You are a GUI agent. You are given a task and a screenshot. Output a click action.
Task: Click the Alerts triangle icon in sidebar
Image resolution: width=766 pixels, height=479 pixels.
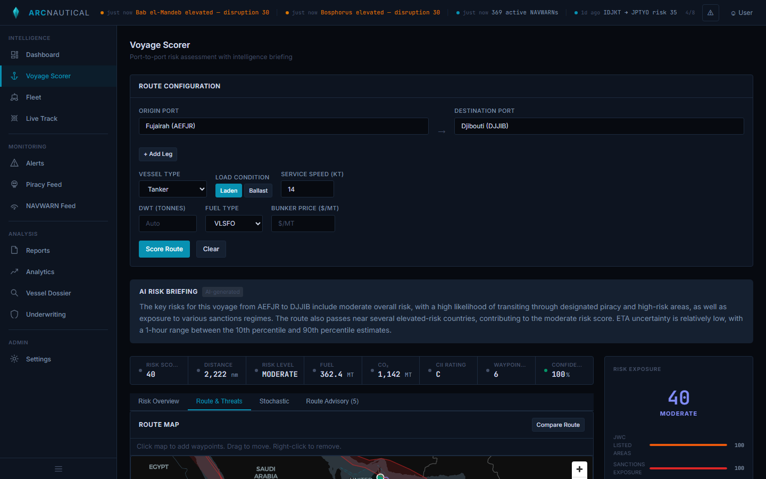coord(14,163)
